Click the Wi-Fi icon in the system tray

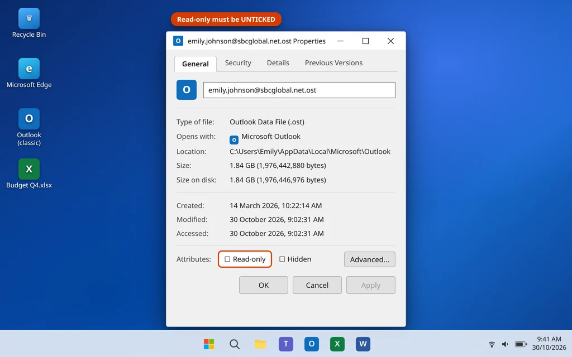pos(492,344)
